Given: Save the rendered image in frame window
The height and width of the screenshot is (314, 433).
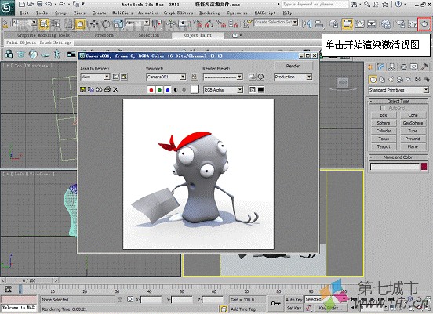Looking at the screenshot, I should pos(82,89).
